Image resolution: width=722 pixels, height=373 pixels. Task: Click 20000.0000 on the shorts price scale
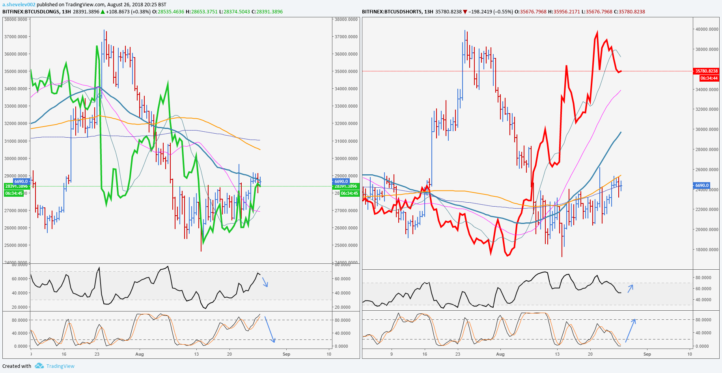[707, 229]
